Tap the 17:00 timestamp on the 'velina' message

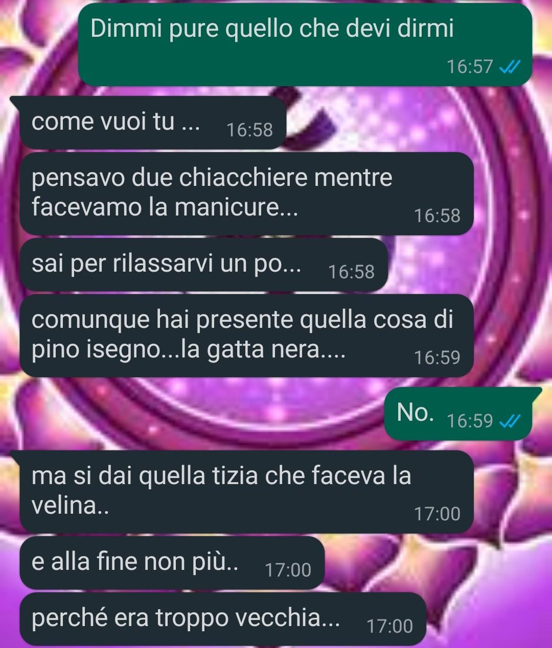[x=437, y=514]
